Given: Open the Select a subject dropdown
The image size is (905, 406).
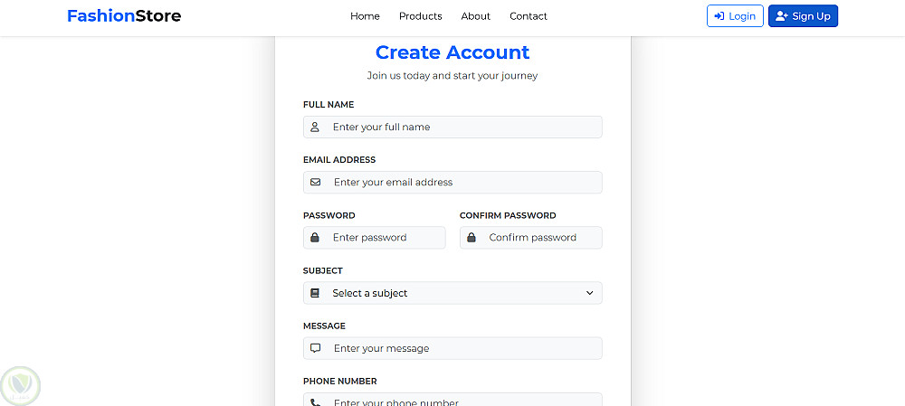Looking at the screenshot, I should point(452,293).
